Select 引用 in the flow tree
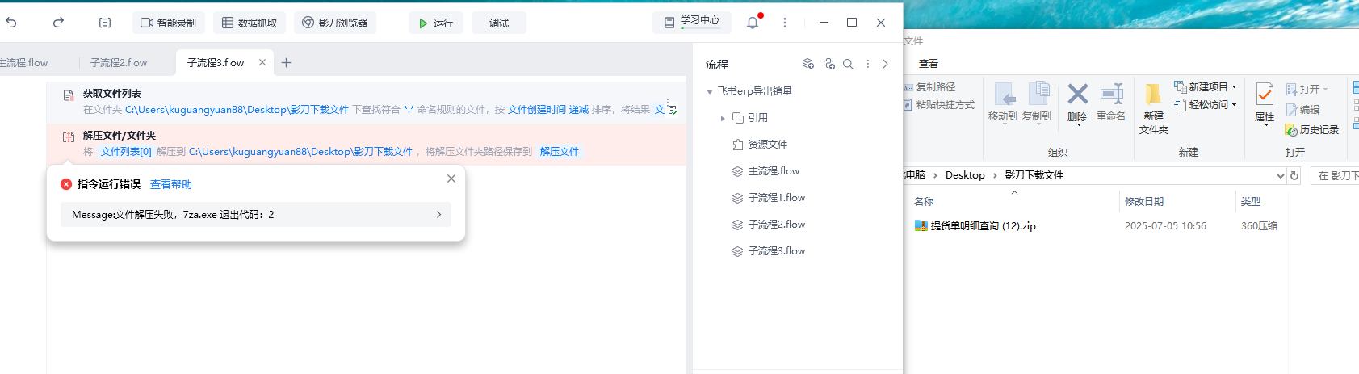This screenshot has height=374, width=1359. click(x=757, y=118)
